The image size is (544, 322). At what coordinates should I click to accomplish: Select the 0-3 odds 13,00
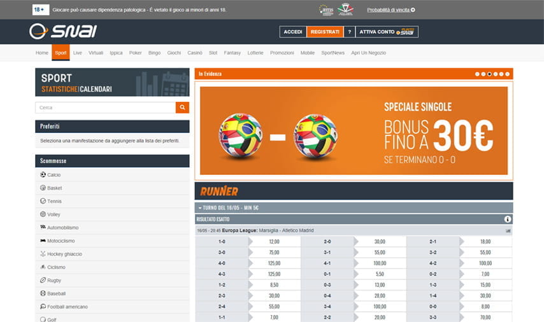pyautogui.click(x=380, y=285)
